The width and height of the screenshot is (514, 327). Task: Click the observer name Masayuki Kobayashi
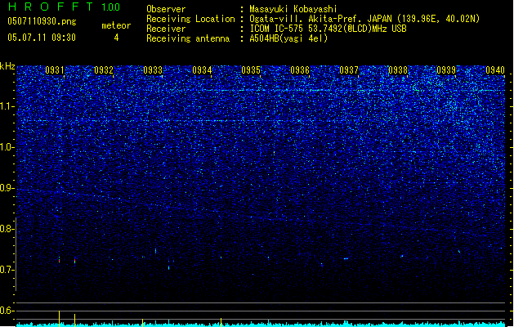pyautogui.click(x=293, y=9)
